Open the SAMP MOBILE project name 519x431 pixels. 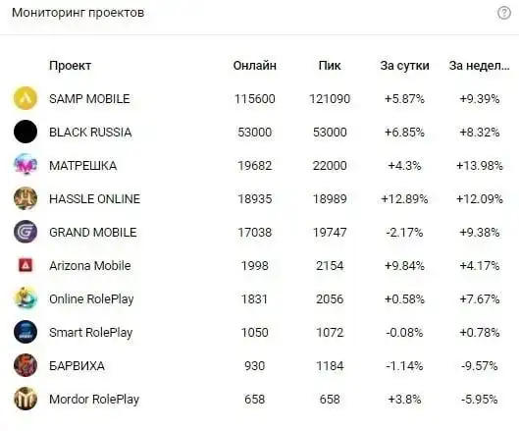pos(89,99)
